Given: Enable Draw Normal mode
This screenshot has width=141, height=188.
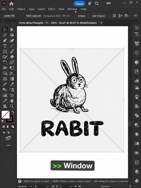Looking at the screenshot, I should 4,132.
